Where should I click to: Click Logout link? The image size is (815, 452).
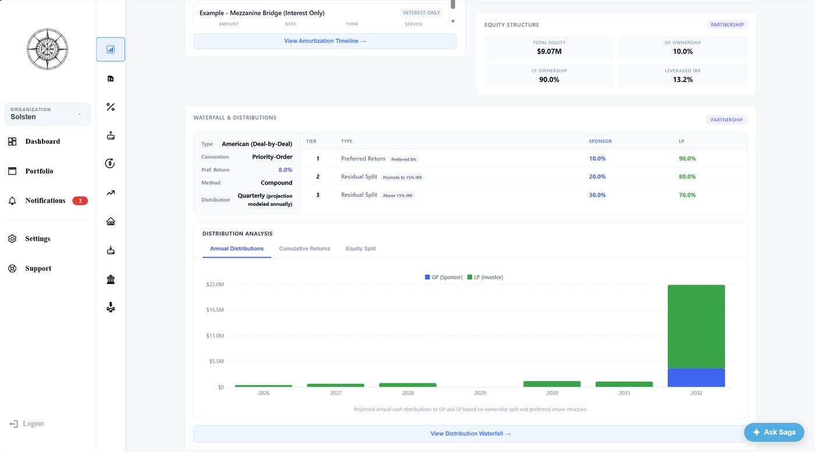pyautogui.click(x=33, y=423)
